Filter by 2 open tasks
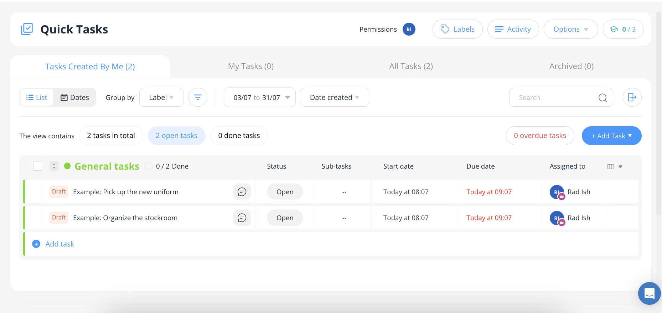662x313 pixels. pyautogui.click(x=177, y=136)
